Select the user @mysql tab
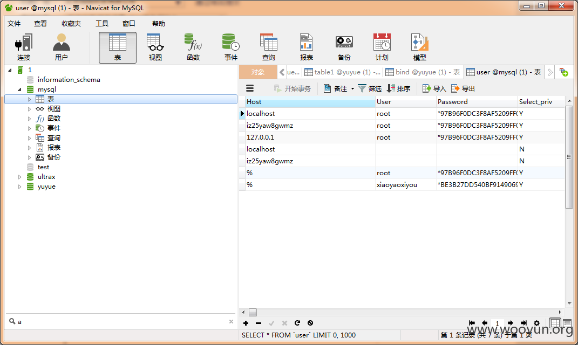The image size is (578, 345). click(x=504, y=72)
